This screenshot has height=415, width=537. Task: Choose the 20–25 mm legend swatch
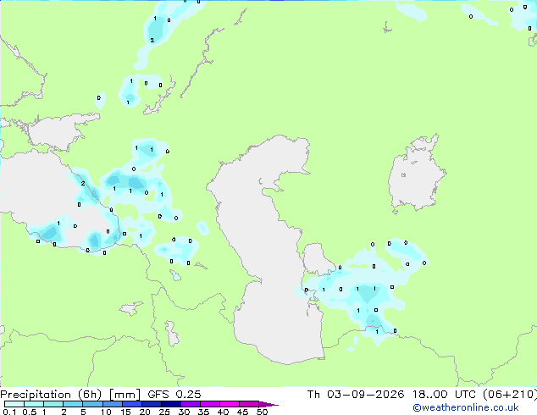pos(152,404)
